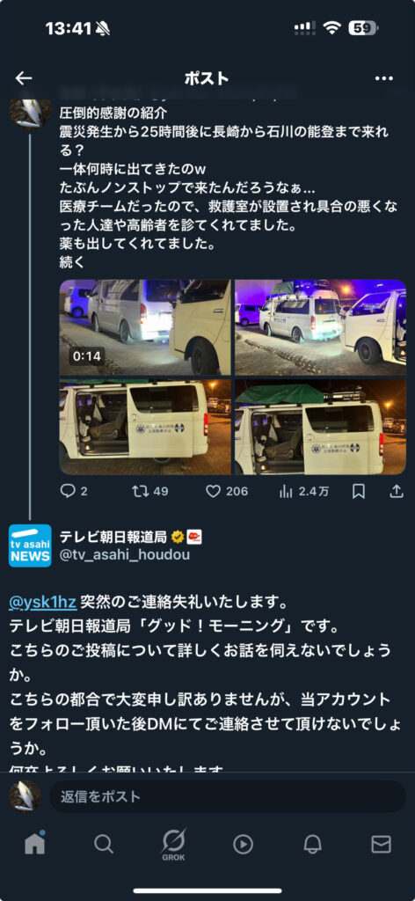Open direct messages envelope
This screenshot has width=415, height=901.
coord(381,844)
